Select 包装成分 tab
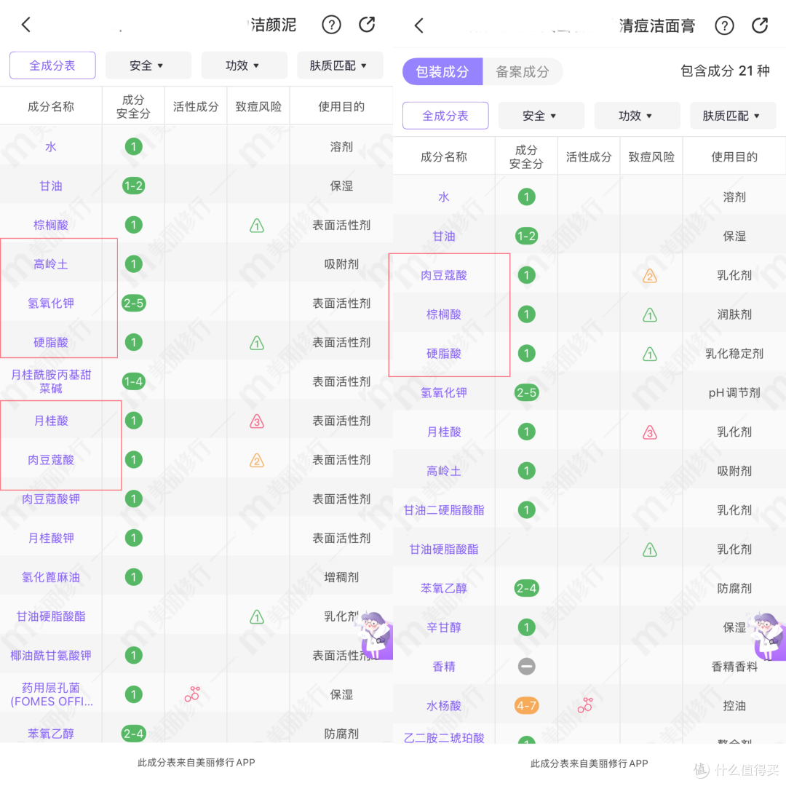Screen dimensions: 786x786 pyautogui.click(x=442, y=71)
